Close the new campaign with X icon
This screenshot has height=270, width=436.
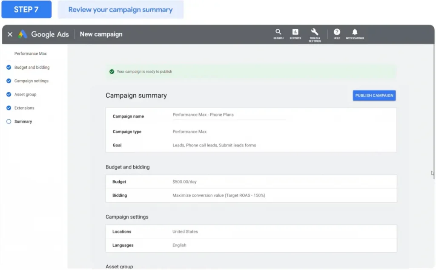(x=10, y=34)
